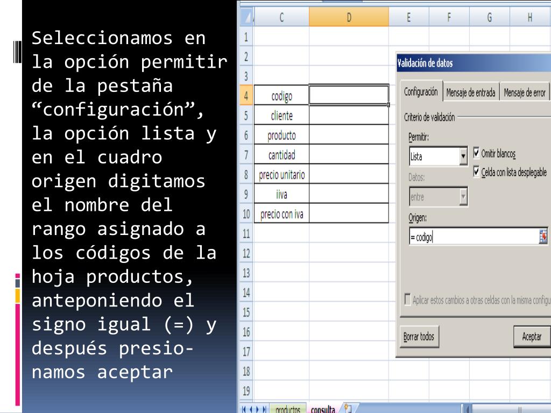
Task: Click empty cell next to precio con iva
Action: [x=349, y=213]
